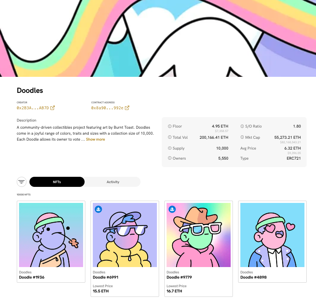Click the Total Vol info icon
This screenshot has width=316, height=301.
[170, 137]
